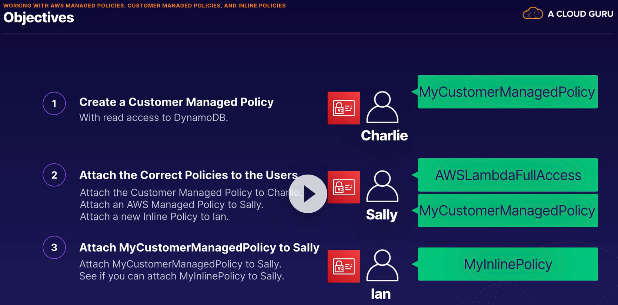Click the red IAM icon beside Charlie

pyautogui.click(x=344, y=108)
